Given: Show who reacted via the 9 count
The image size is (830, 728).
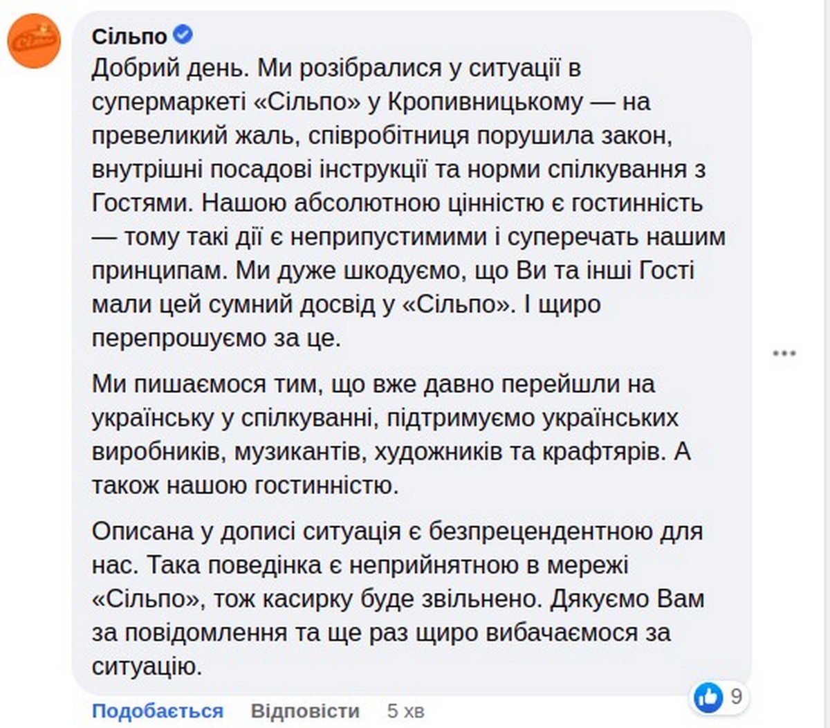Looking at the screenshot, I should pyautogui.click(x=736, y=696).
